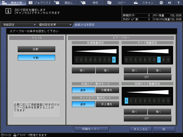Select 分離優先 front air mode
This screenshot has width=183, height=137.
(x=107, y=90)
